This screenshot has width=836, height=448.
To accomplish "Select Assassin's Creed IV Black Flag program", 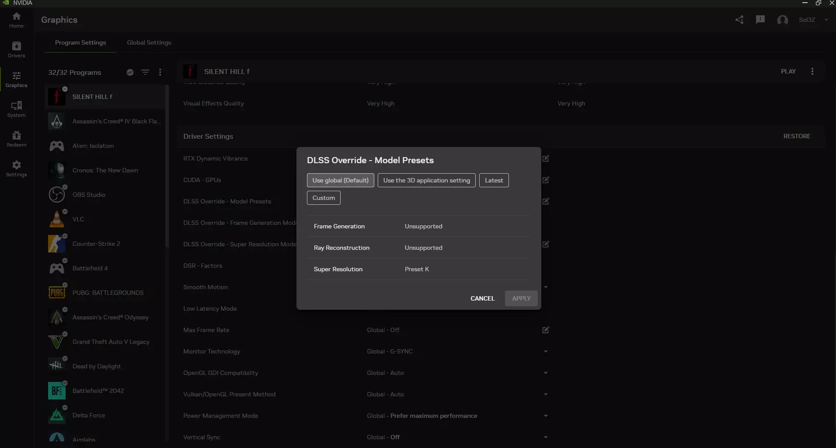I will click(105, 121).
